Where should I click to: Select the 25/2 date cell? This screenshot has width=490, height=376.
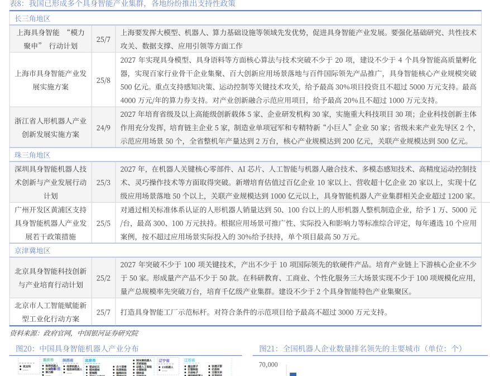(x=103, y=278)
